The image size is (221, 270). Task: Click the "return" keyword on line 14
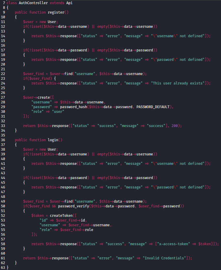click(x=37, y=36)
